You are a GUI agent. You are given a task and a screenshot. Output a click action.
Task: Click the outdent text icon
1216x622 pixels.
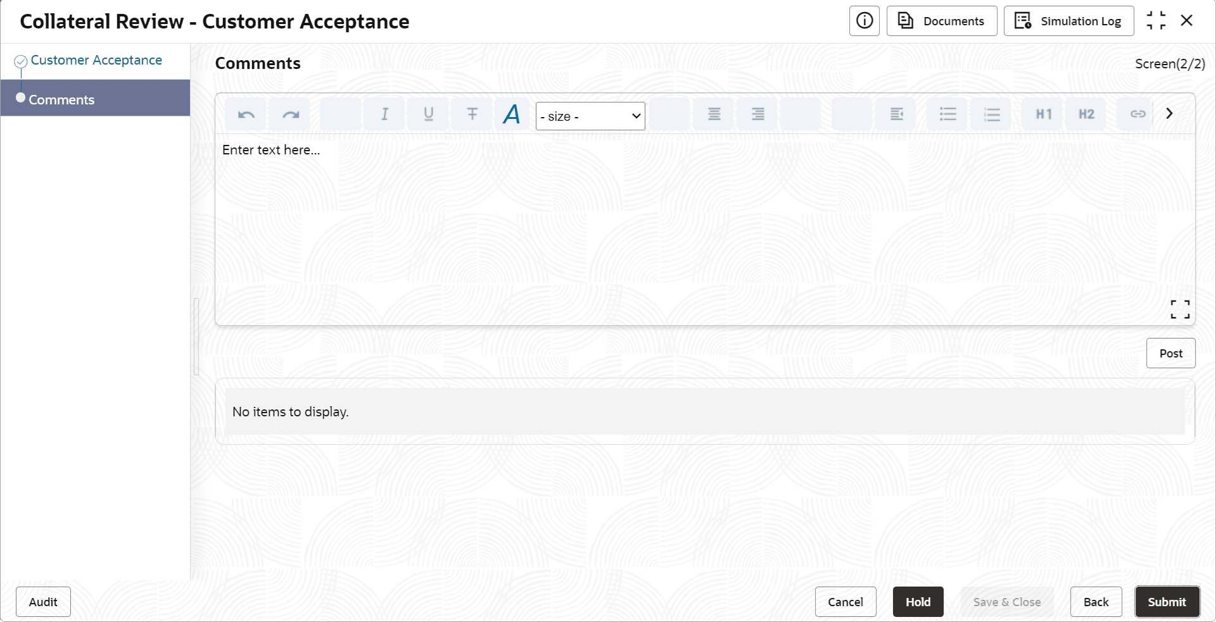click(x=896, y=115)
